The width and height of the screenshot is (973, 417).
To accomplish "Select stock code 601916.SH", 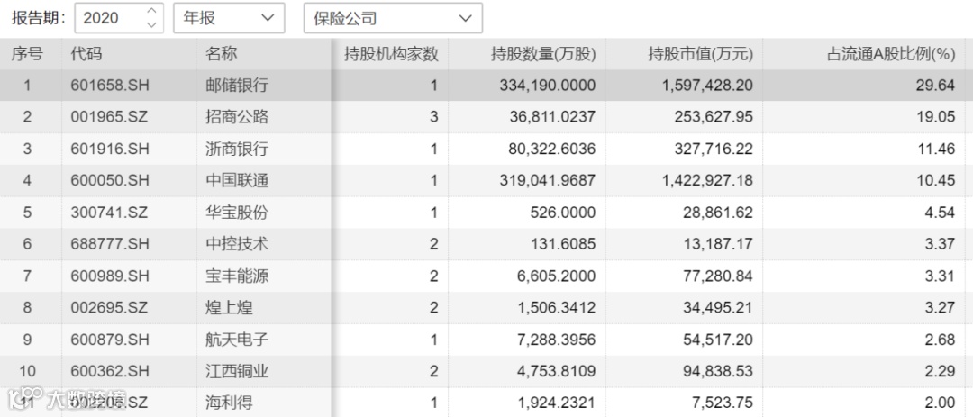I will (110, 149).
